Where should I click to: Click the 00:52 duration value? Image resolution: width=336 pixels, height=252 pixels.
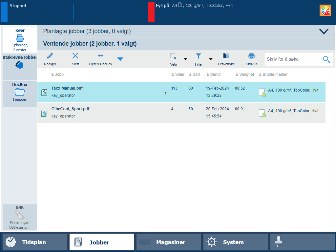(240, 88)
